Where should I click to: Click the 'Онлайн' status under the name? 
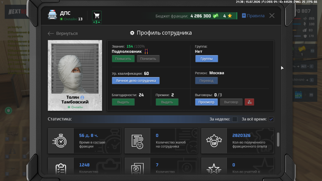point(75,107)
